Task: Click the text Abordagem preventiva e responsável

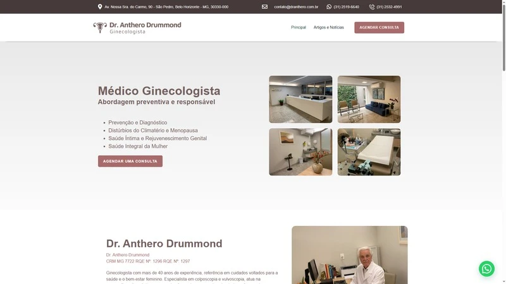Action: (x=156, y=102)
